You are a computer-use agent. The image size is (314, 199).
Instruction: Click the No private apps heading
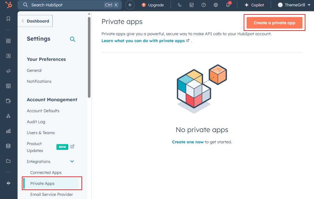pyautogui.click(x=202, y=130)
